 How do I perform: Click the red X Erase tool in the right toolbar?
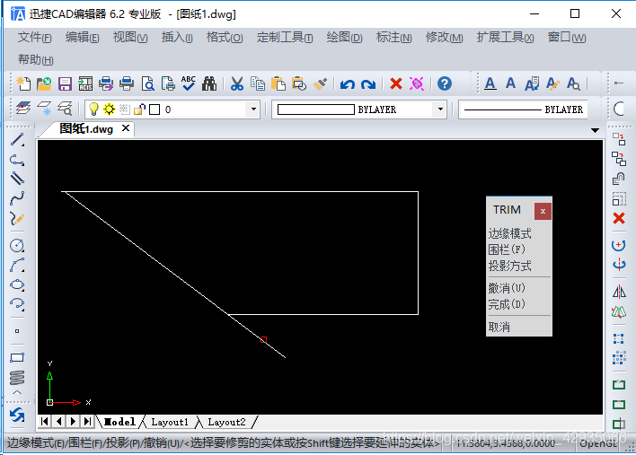pyautogui.click(x=619, y=218)
